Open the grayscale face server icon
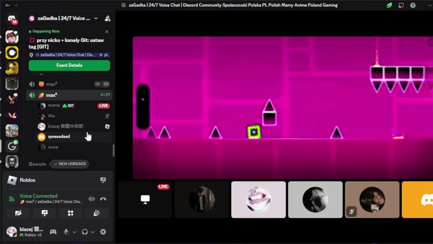This screenshot has height=244, width=433. pos(12,162)
